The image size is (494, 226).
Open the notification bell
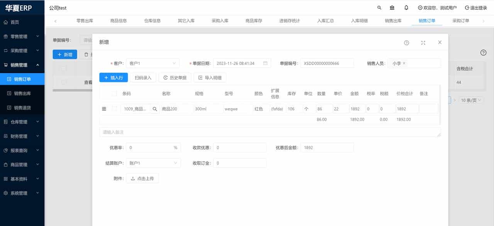[406, 7]
